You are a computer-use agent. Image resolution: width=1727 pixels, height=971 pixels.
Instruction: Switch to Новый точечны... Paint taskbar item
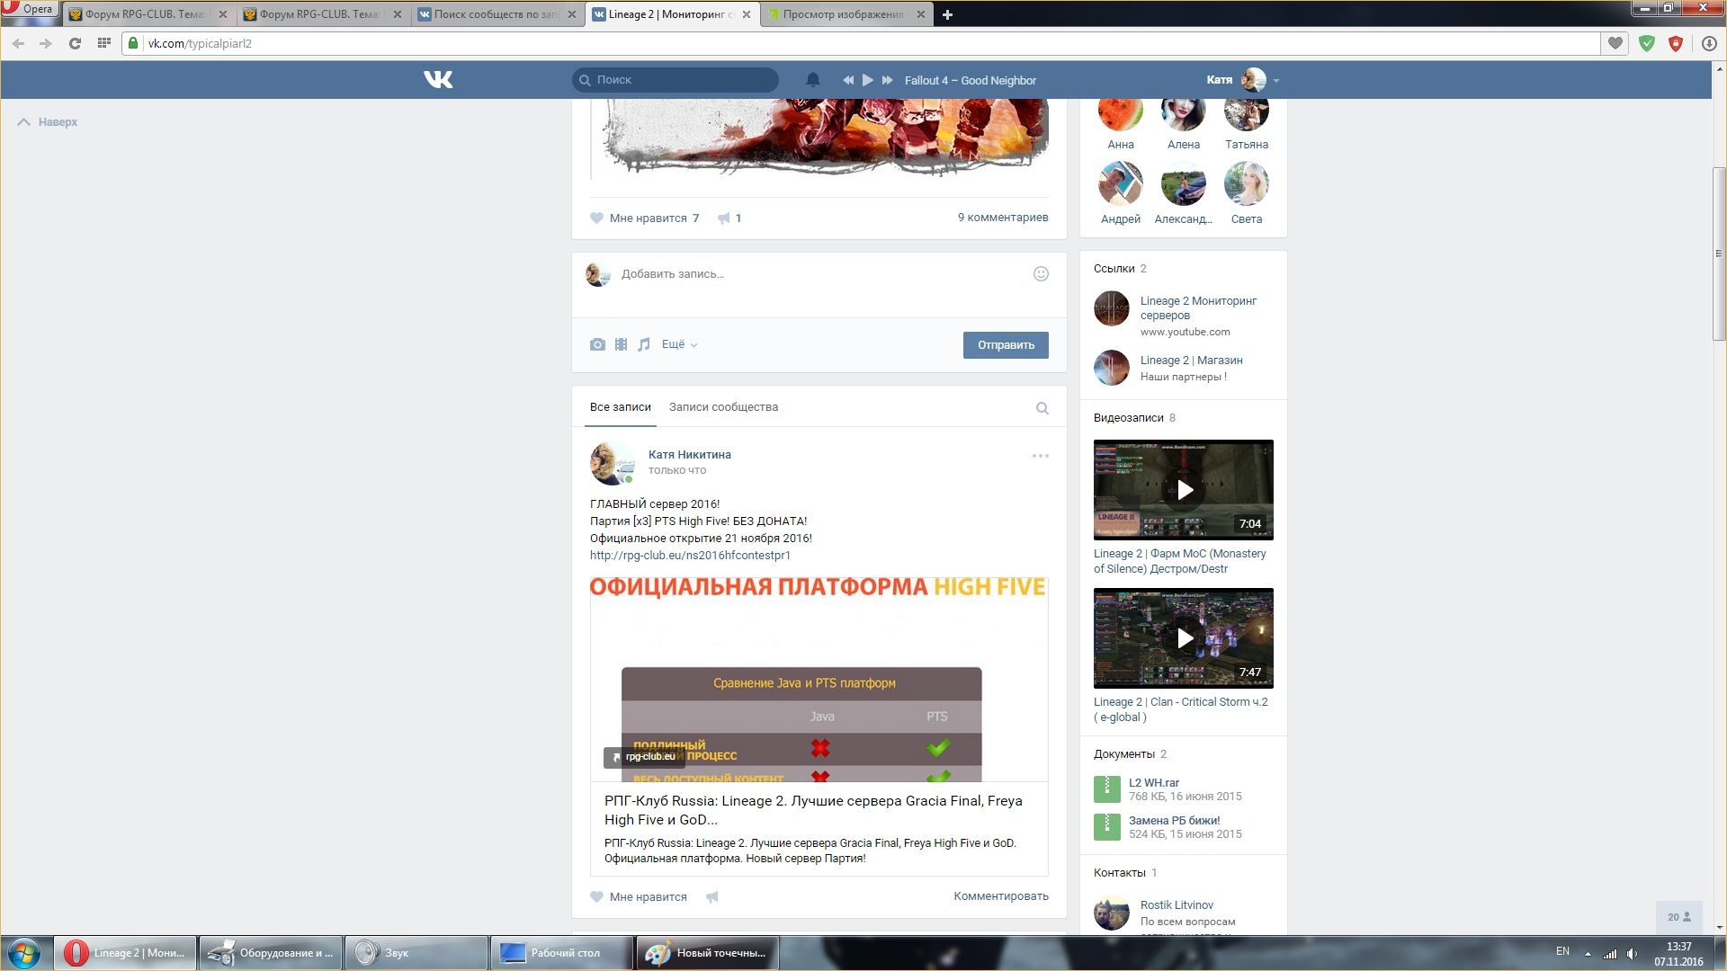pyautogui.click(x=708, y=953)
